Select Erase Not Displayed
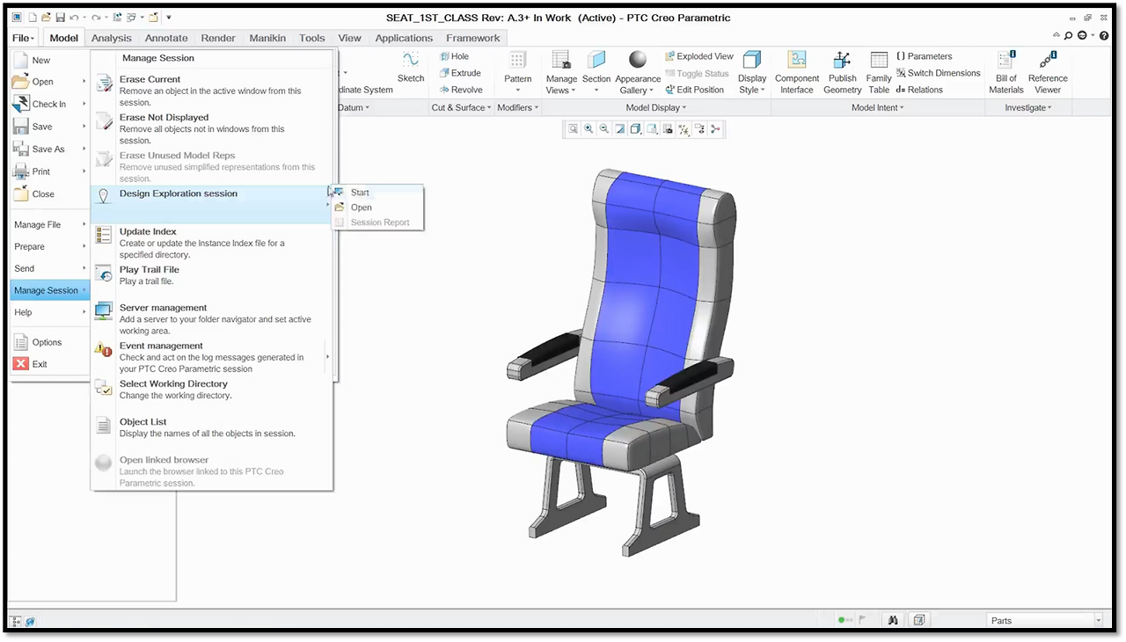The height and width of the screenshot is (642, 1126). point(211,128)
